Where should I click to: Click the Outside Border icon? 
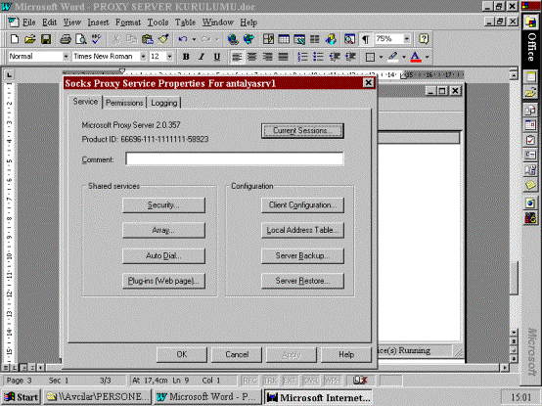[x=370, y=57]
